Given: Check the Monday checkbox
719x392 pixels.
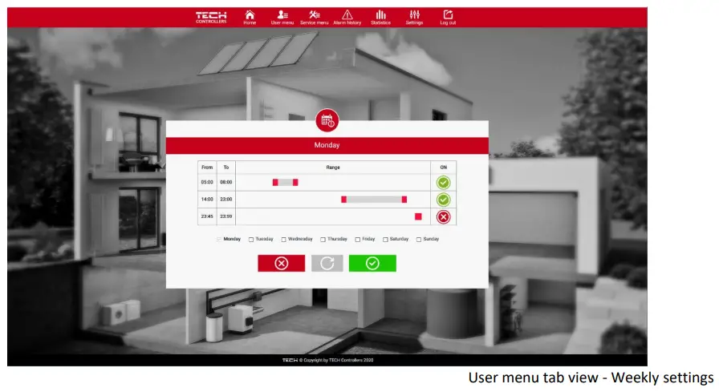Looking at the screenshot, I should [219, 239].
